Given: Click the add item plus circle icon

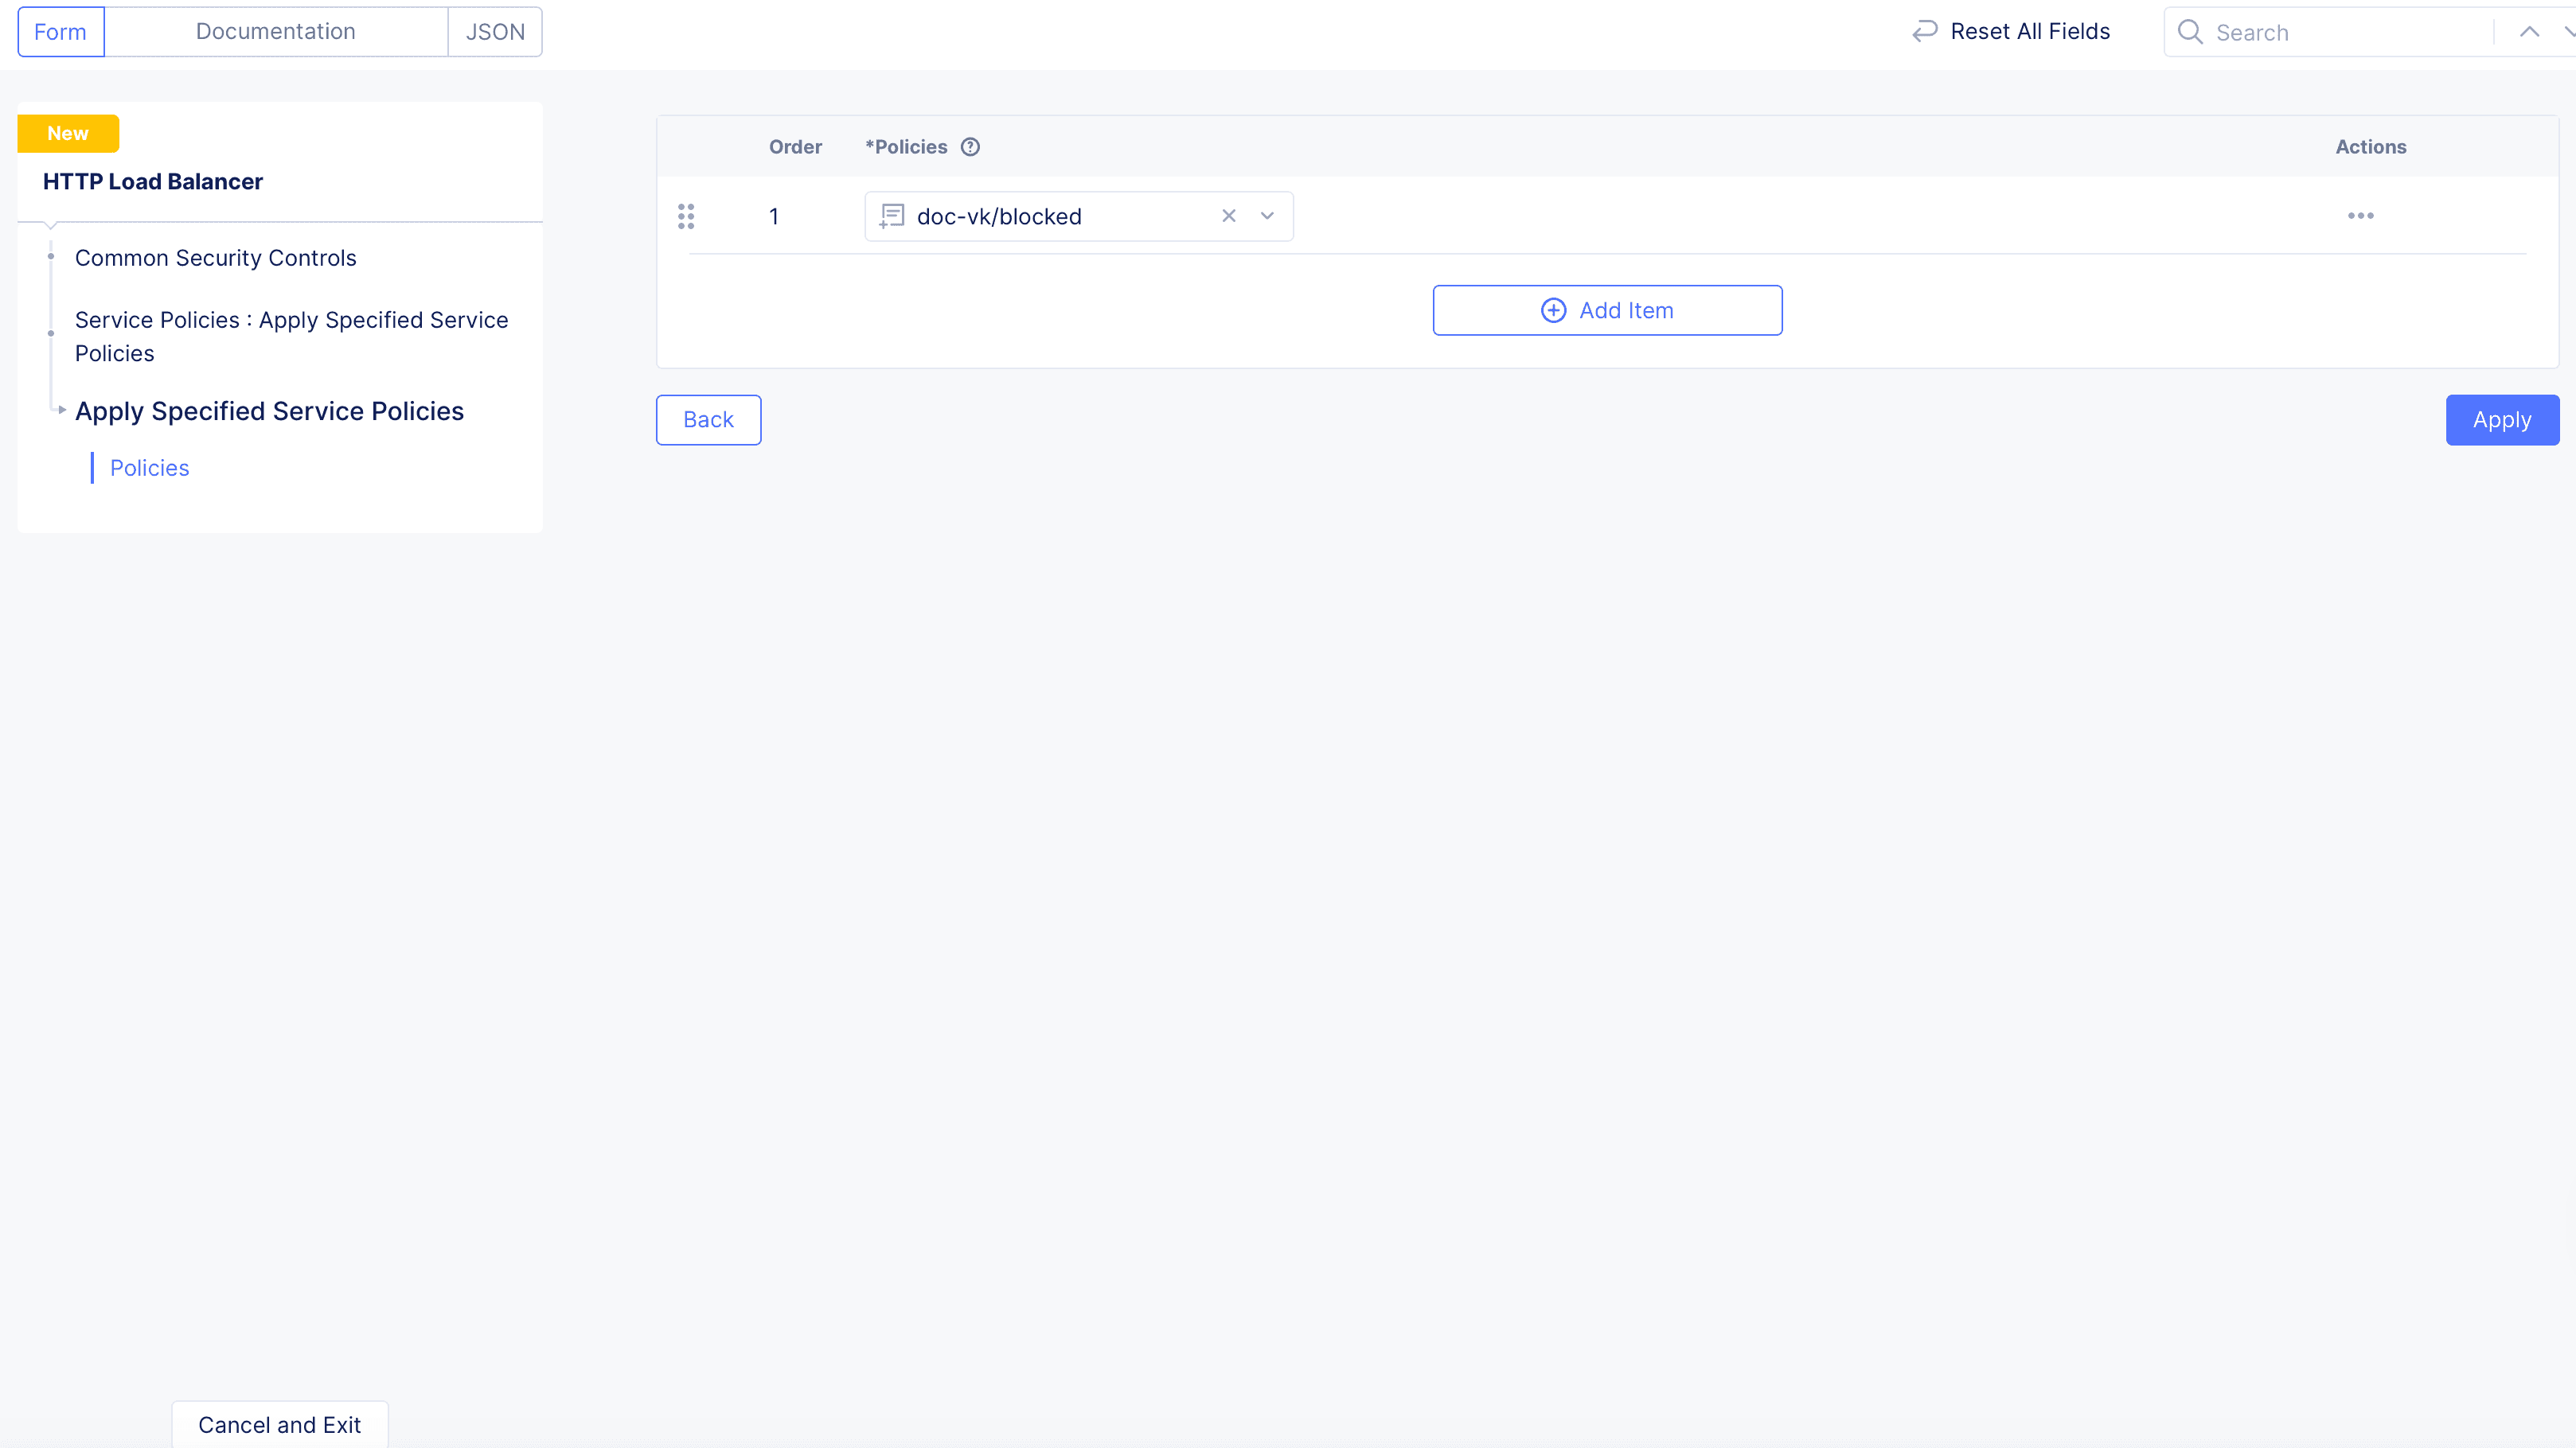Looking at the screenshot, I should (x=1553, y=309).
